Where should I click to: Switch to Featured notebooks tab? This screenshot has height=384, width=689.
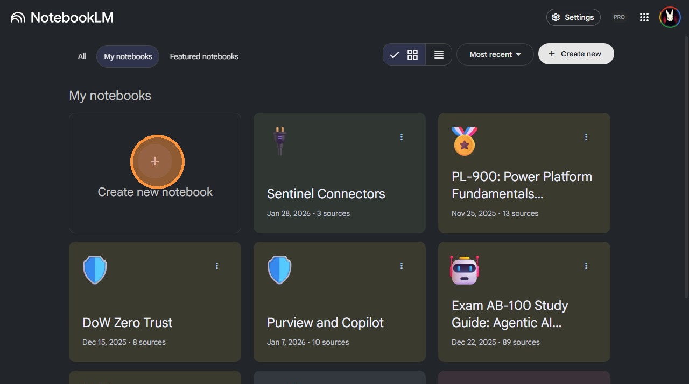pyautogui.click(x=204, y=56)
